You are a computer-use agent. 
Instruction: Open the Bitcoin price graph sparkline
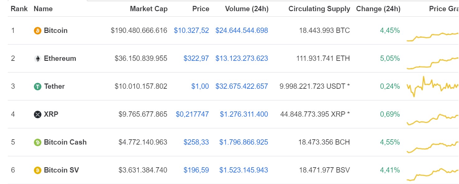[433, 36]
